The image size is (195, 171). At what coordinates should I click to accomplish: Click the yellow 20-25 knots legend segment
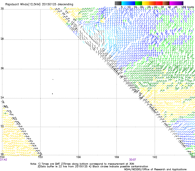click(145, 3)
